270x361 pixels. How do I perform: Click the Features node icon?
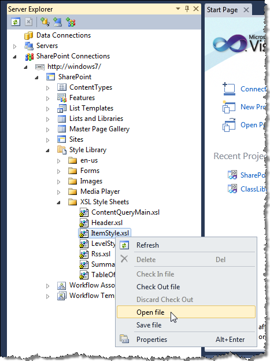coord(62,98)
